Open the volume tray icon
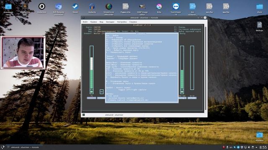The height and width of the screenshot is (150, 268). (x=249, y=147)
